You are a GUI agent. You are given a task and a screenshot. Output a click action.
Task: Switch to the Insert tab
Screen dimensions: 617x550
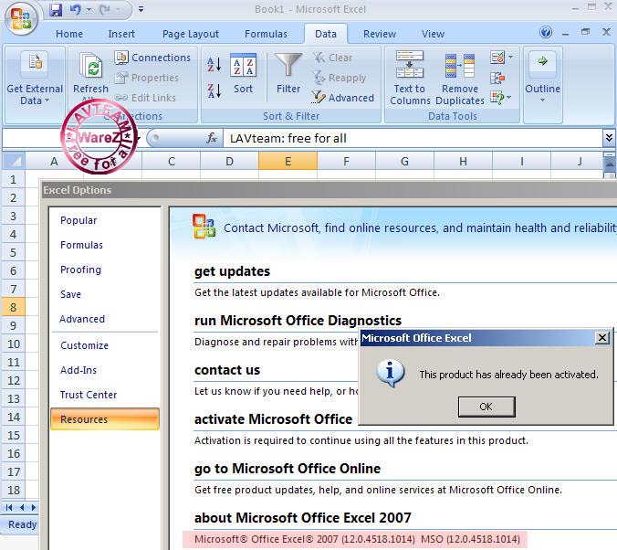(x=121, y=35)
